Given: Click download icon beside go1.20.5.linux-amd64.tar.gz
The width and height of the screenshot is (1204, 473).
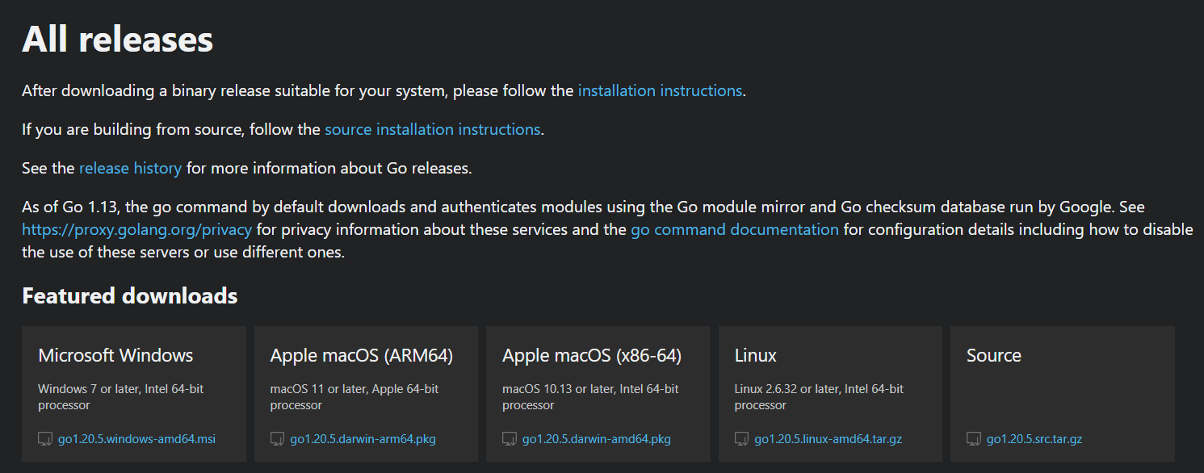Looking at the screenshot, I should point(741,439).
